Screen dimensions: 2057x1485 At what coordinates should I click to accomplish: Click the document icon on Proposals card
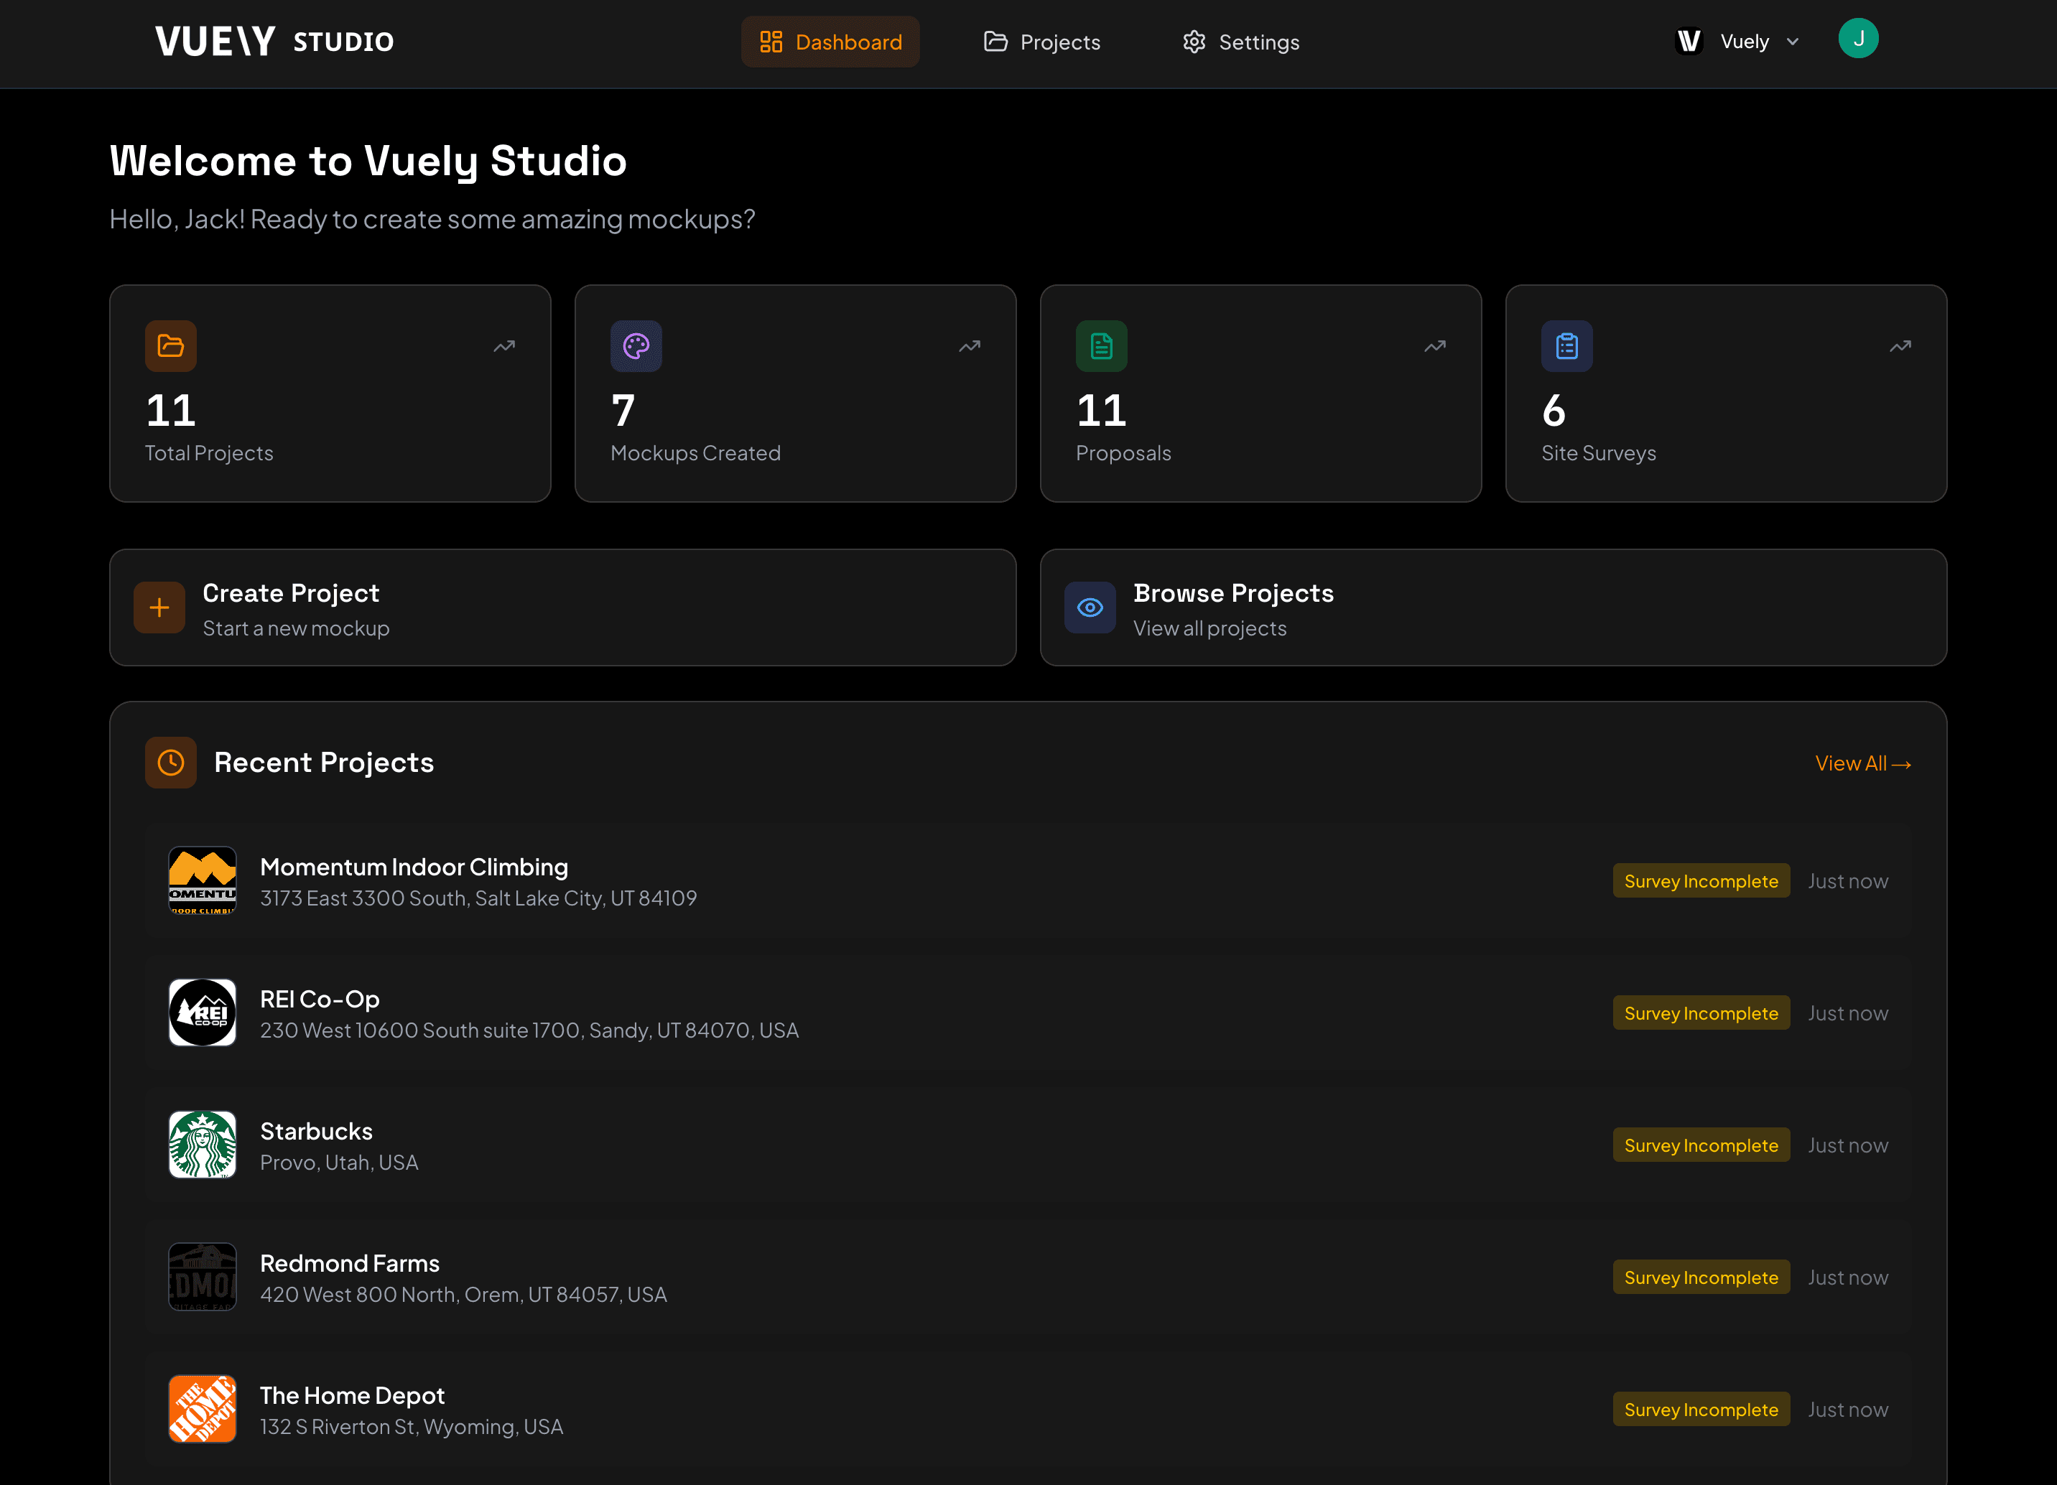pyautogui.click(x=1101, y=345)
